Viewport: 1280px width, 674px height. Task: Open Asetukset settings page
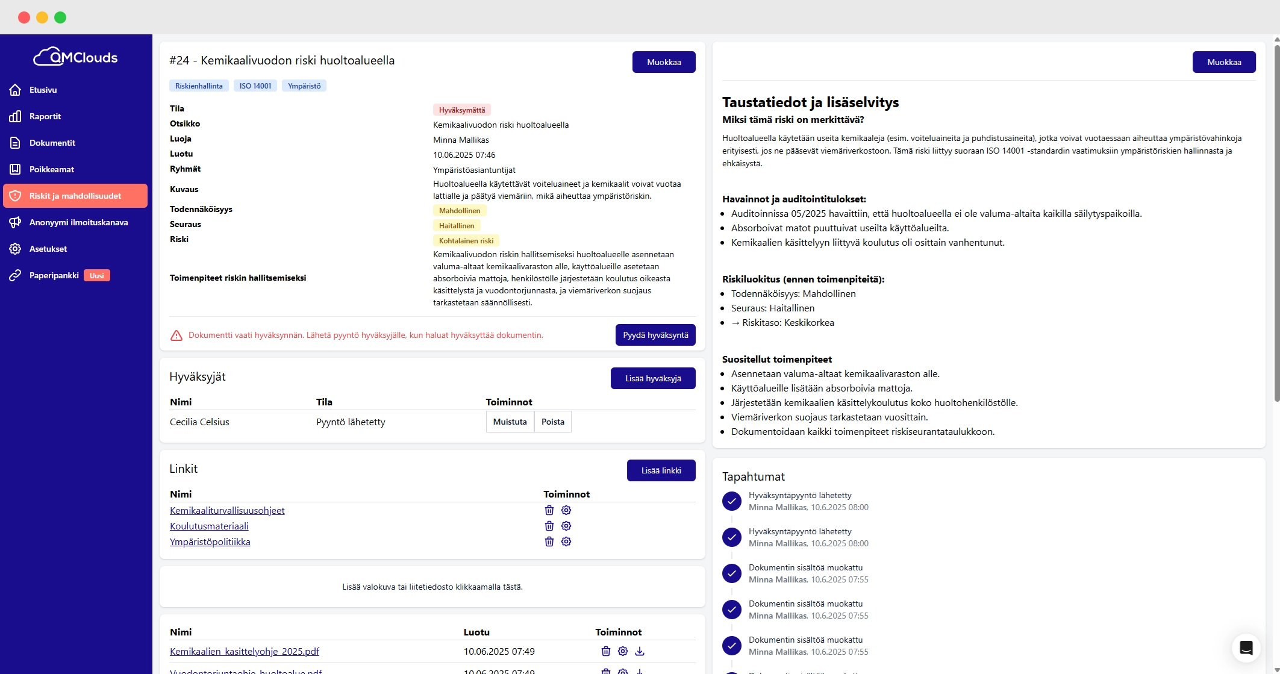(x=48, y=249)
